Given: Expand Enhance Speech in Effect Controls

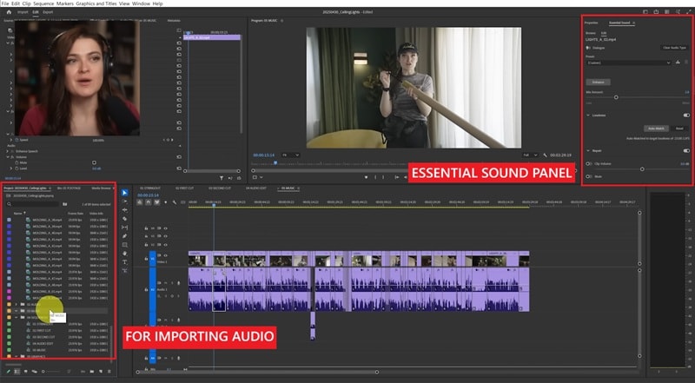Looking at the screenshot, I should (x=8, y=151).
